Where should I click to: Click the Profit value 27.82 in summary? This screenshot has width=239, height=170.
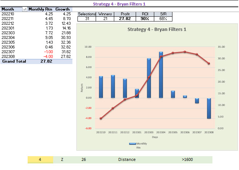click(123, 19)
